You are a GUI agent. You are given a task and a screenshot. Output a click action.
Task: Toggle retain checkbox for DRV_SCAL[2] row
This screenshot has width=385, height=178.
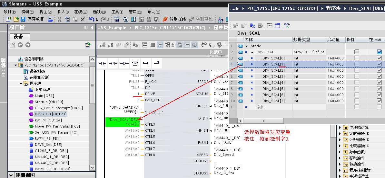(357, 70)
